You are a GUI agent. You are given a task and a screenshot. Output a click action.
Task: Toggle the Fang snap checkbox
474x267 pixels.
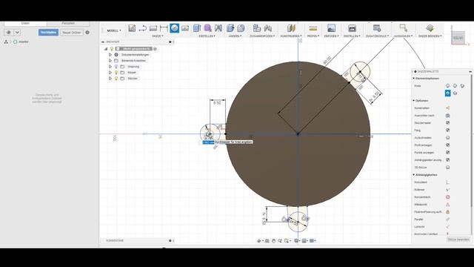point(447,131)
